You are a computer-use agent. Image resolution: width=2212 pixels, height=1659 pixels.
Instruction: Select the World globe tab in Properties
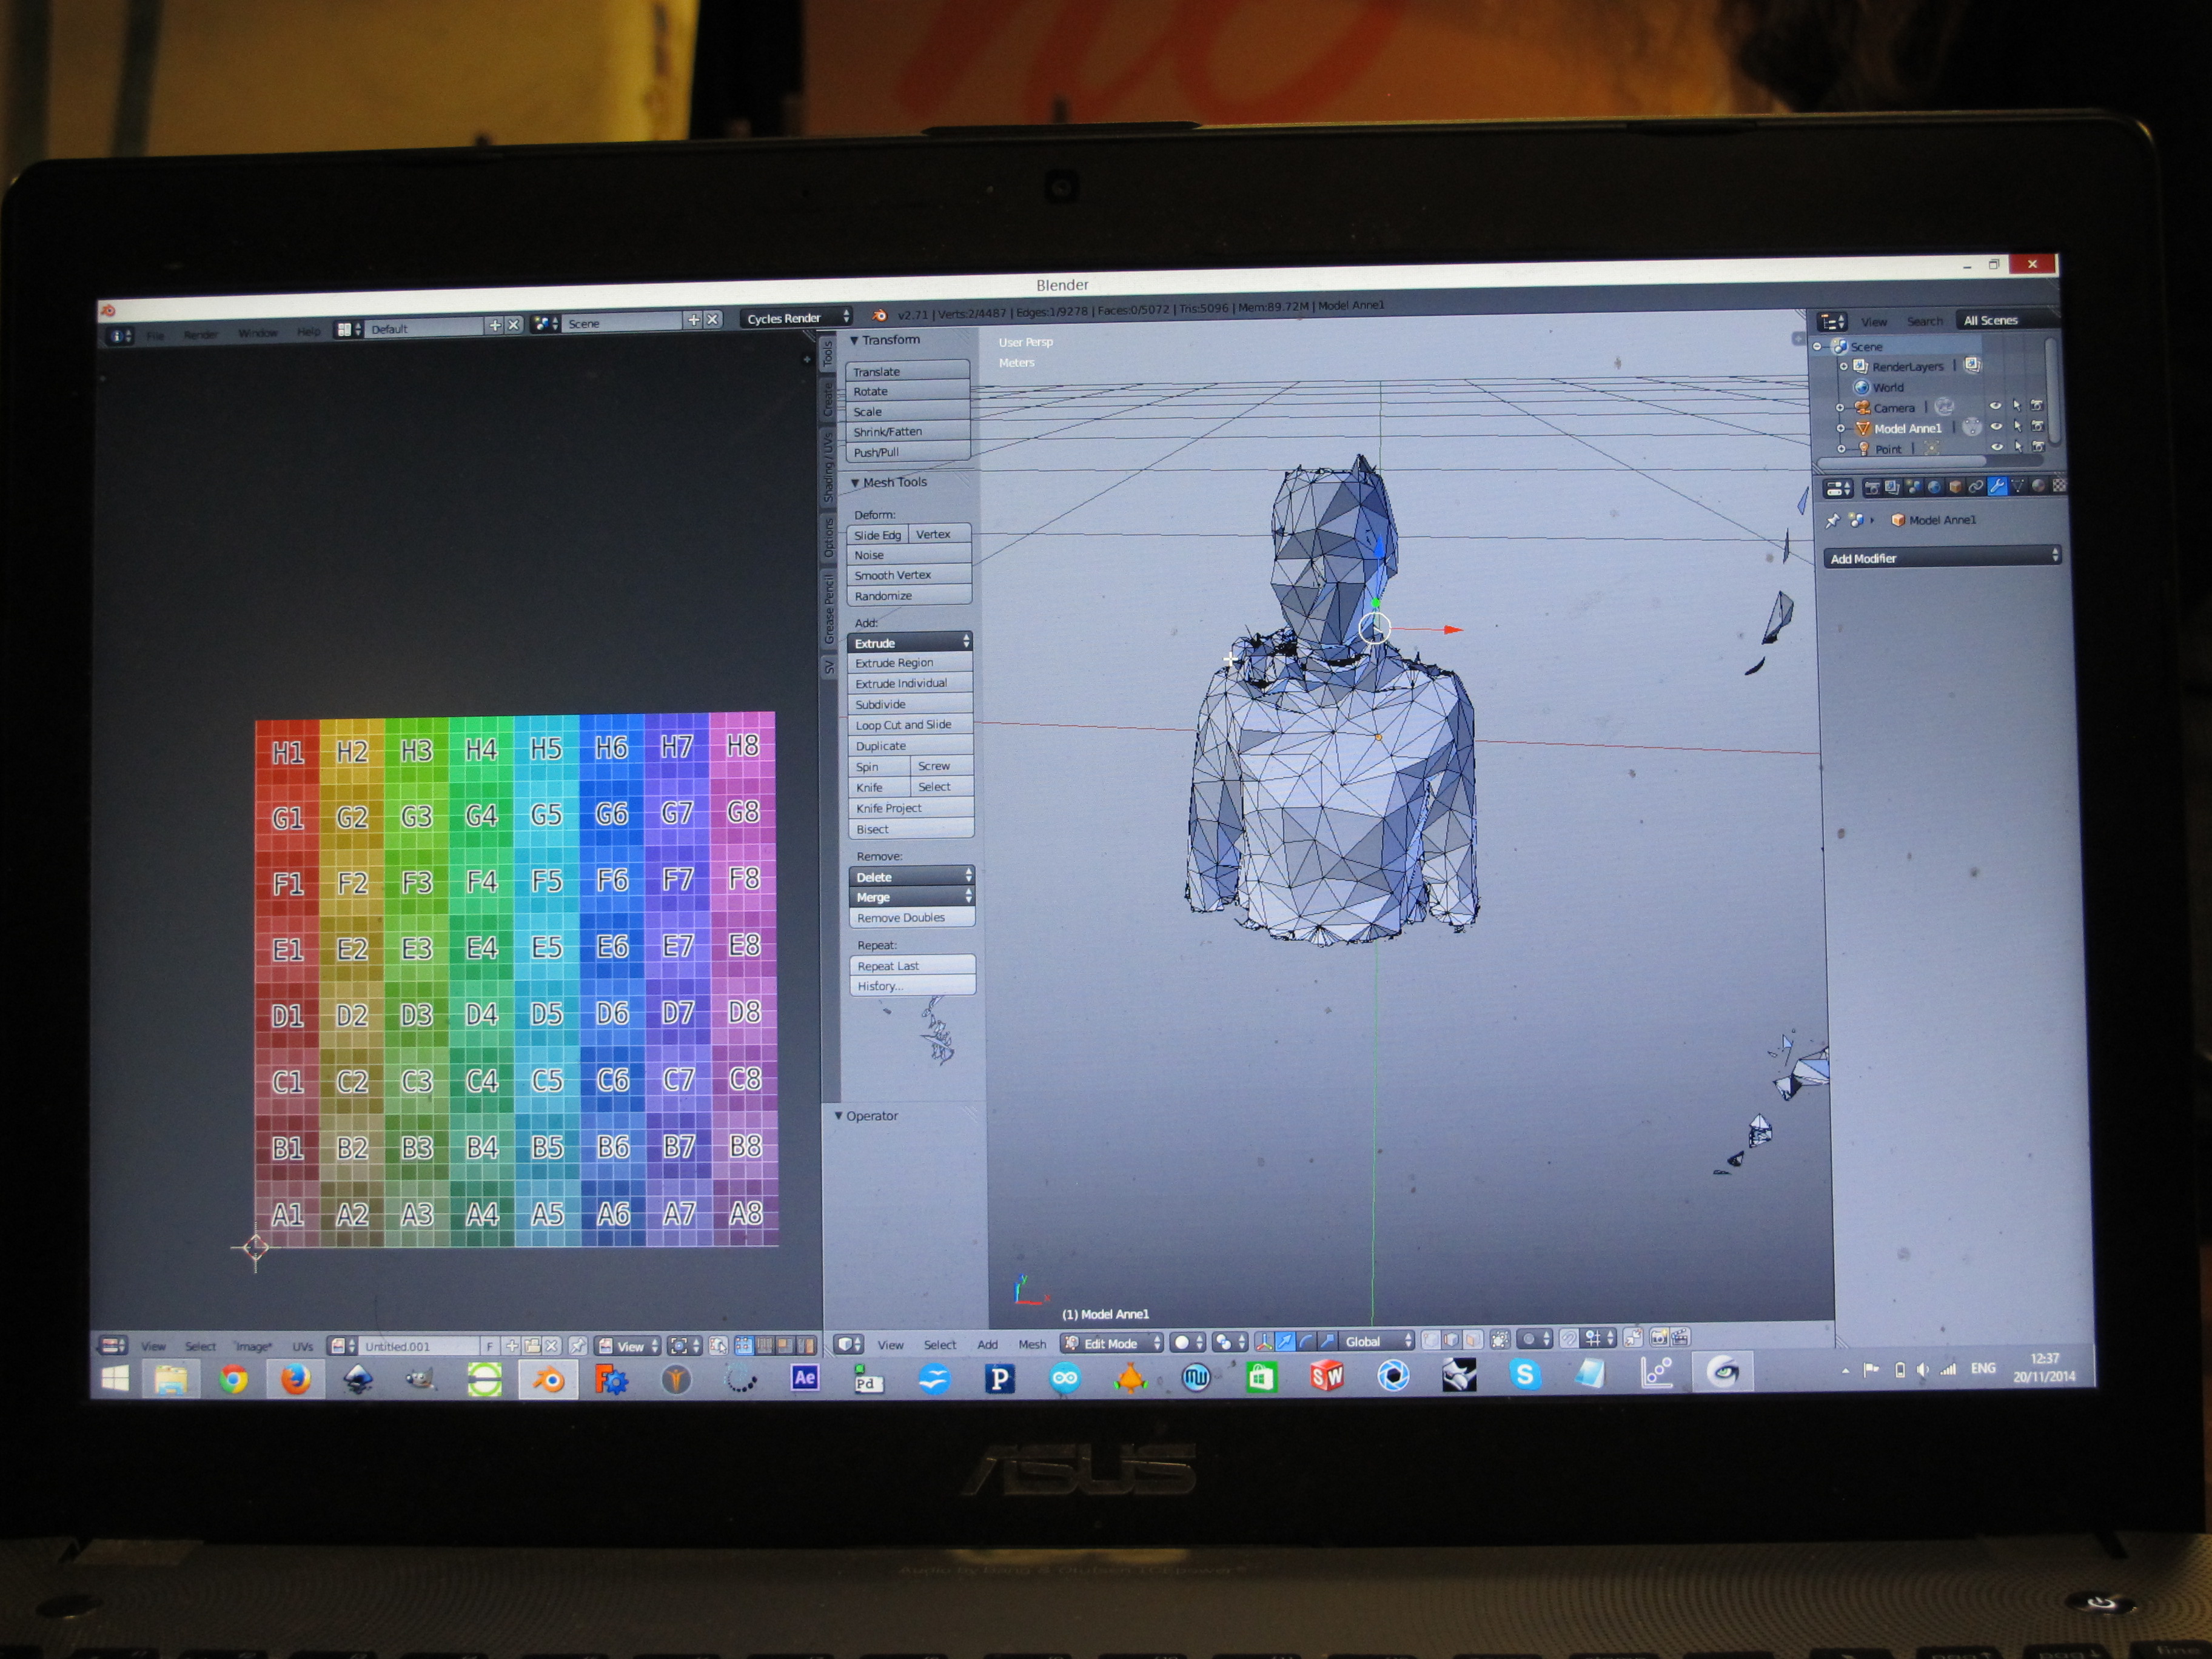1935,487
